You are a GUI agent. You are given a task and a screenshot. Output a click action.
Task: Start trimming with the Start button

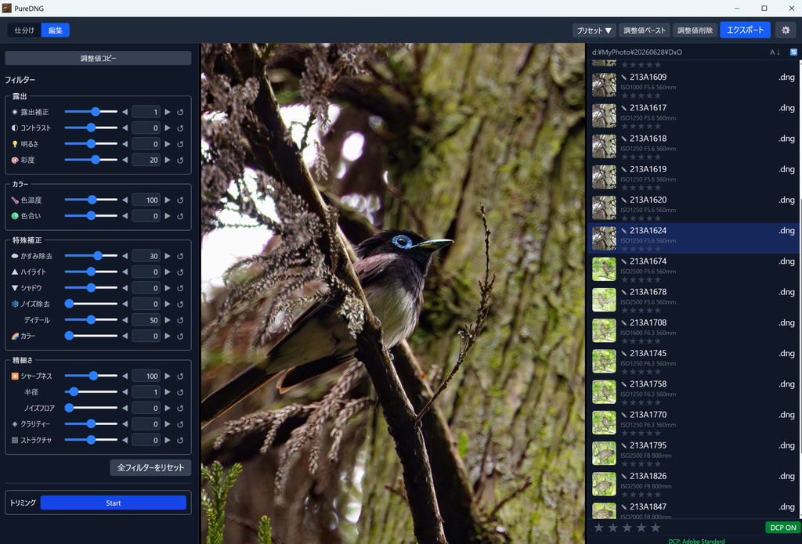[x=113, y=503]
